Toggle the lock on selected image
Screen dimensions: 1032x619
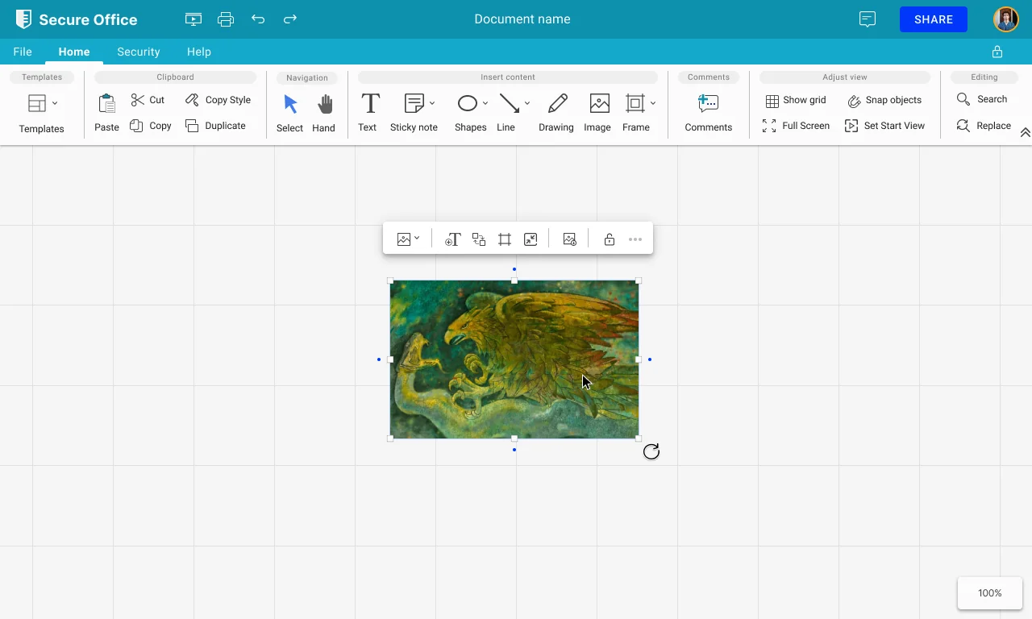coord(610,239)
